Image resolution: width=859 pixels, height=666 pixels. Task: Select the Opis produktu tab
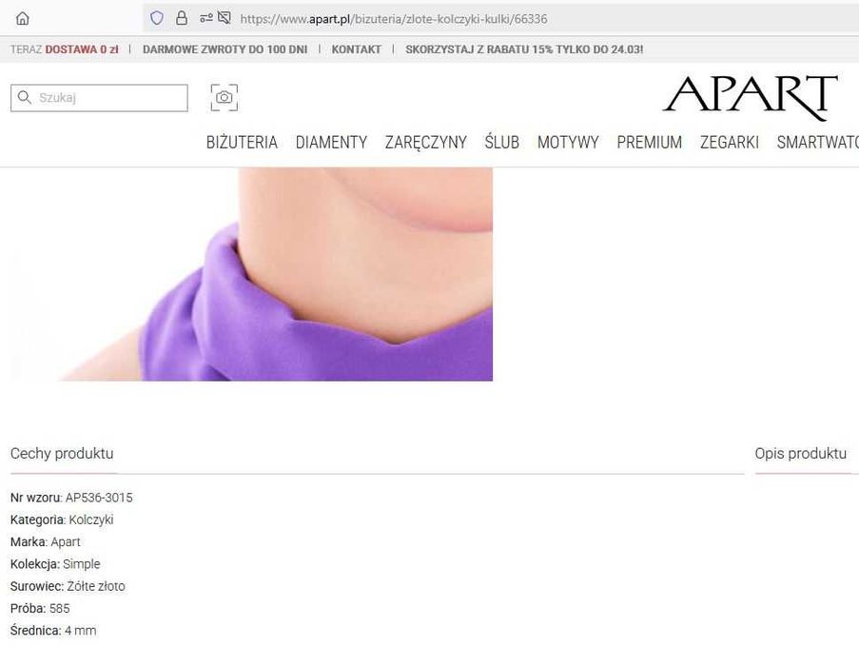pos(800,454)
